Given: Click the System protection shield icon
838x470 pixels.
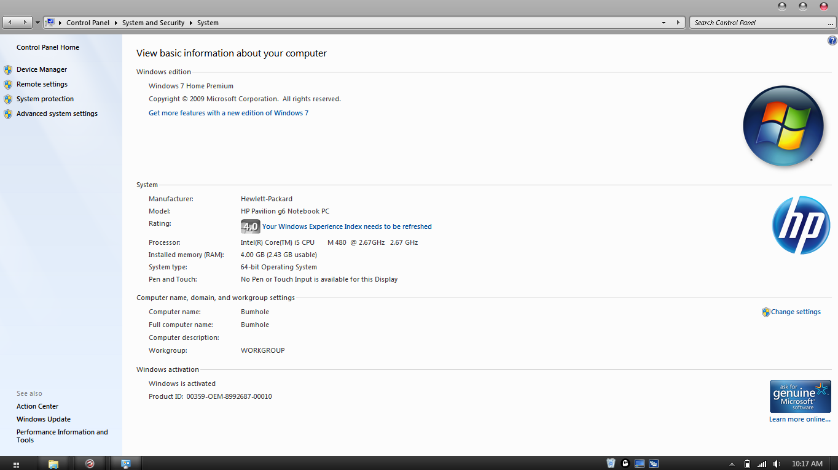Looking at the screenshot, I should [x=8, y=99].
